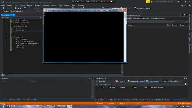
Task: Click the Опубликовать publish icon in the status bar
Action: coord(178,103)
